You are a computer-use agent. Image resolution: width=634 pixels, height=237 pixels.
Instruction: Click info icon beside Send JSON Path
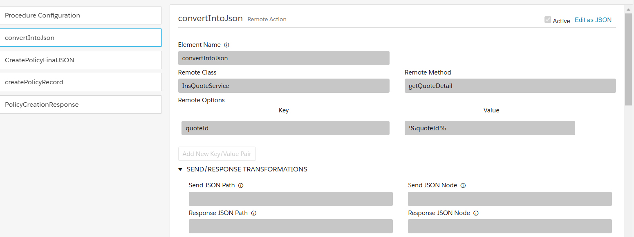pyautogui.click(x=241, y=185)
